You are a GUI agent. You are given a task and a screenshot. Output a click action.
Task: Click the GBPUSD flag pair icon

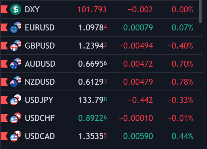pyautogui.click(x=15, y=46)
